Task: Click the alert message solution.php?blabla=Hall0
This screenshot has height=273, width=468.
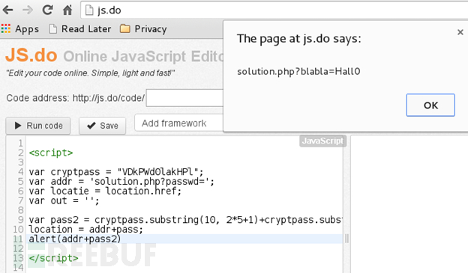Action: tap(298, 72)
